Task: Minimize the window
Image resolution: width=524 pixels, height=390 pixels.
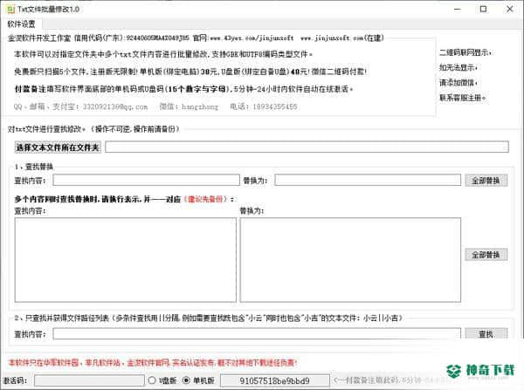Action: pos(458,10)
